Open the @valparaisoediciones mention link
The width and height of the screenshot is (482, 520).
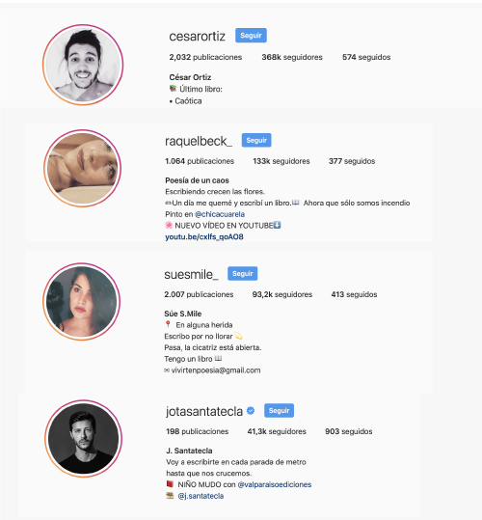[275, 484]
